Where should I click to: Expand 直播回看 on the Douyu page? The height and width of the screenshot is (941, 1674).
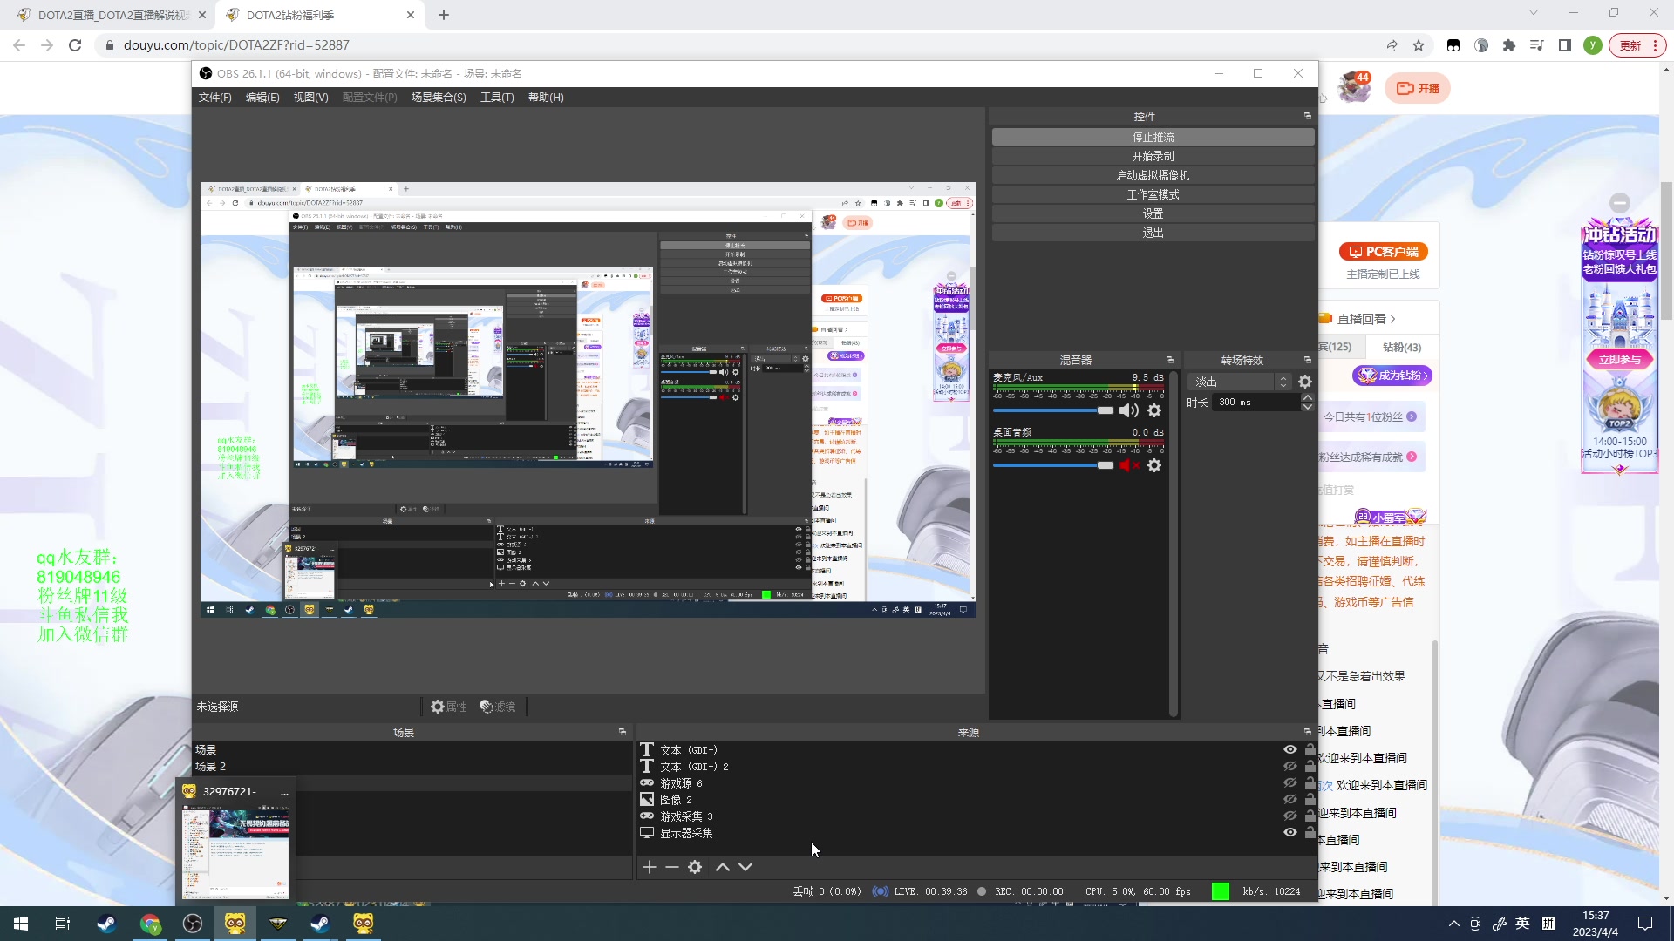click(1366, 319)
